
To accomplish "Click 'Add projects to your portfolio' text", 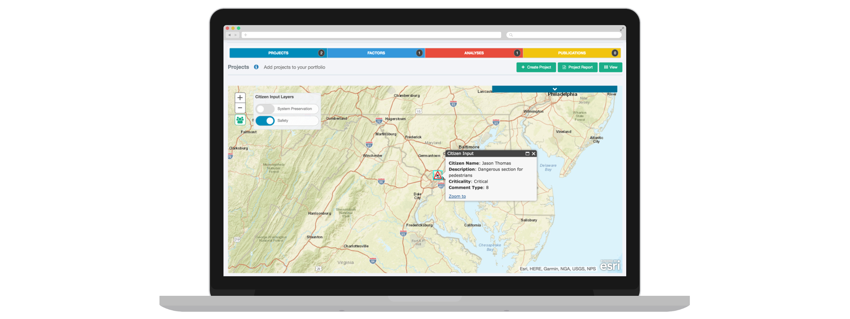I will click(x=294, y=67).
